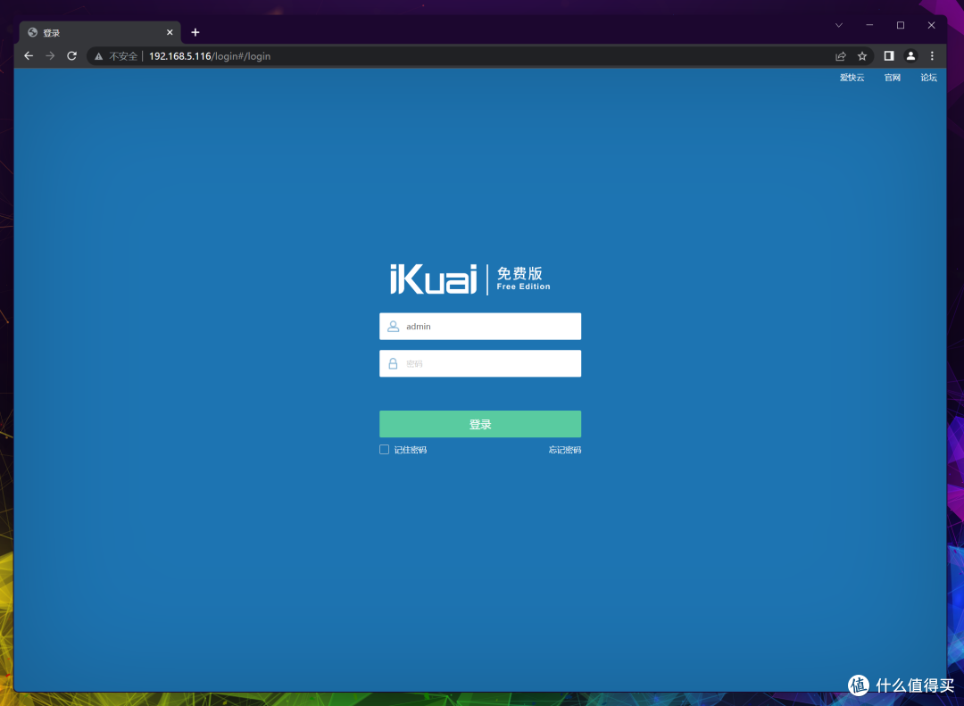964x706 pixels.
Task: Tick the 记住密码 checkbox
Action: 385,450
